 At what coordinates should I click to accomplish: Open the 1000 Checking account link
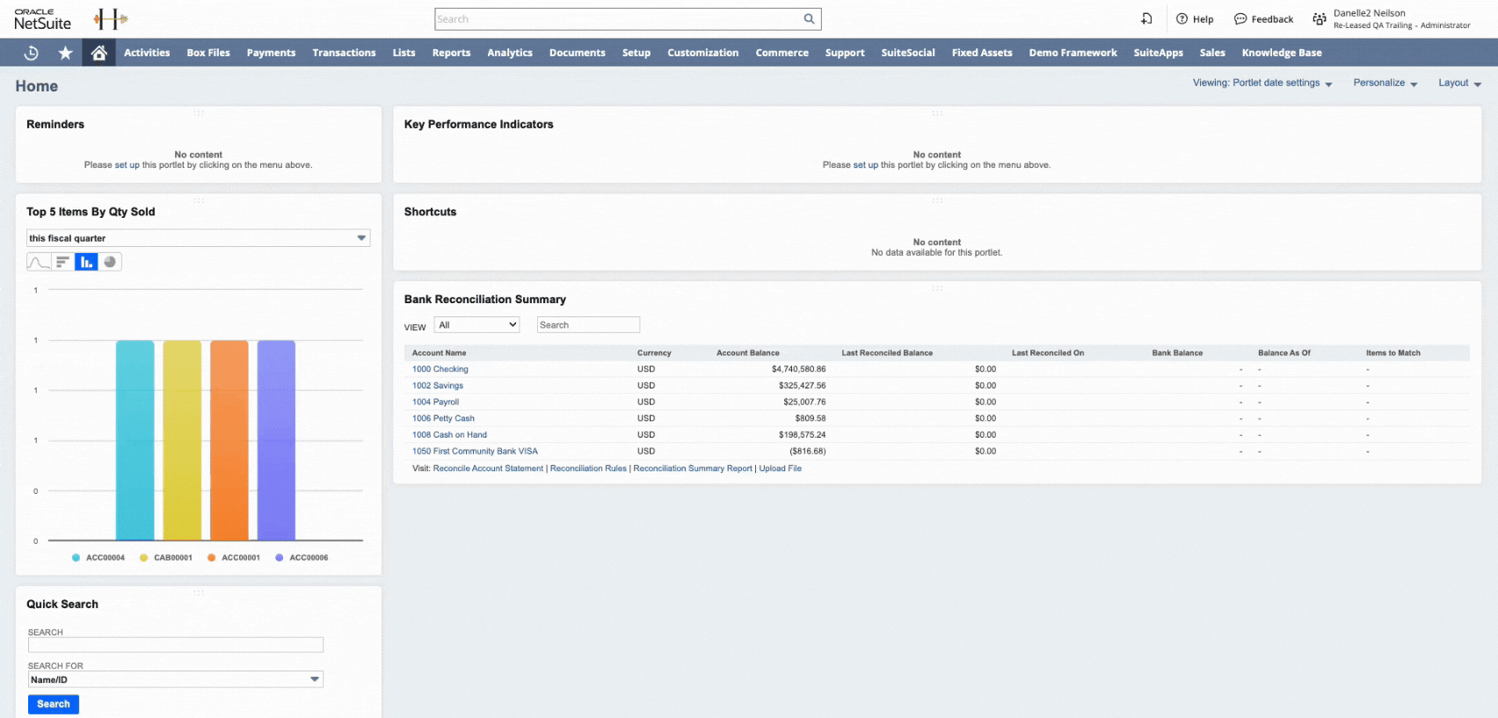(440, 369)
